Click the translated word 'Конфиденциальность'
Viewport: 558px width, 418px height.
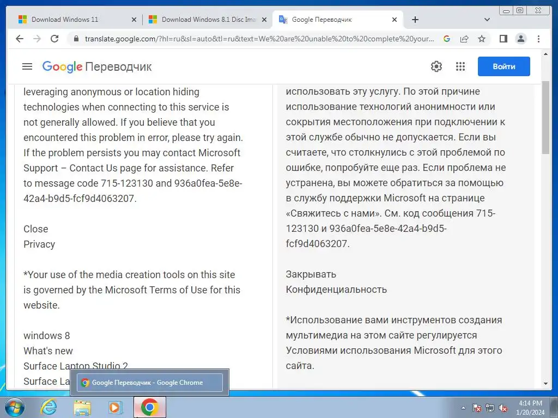(x=336, y=290)
